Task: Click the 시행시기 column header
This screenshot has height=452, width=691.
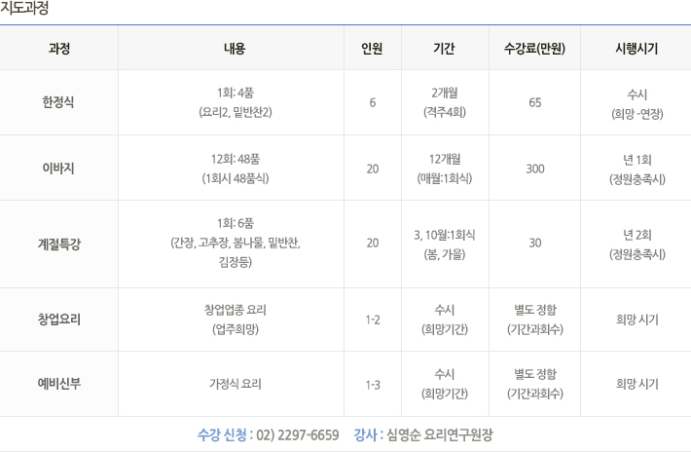Action: tap(636, 48)
